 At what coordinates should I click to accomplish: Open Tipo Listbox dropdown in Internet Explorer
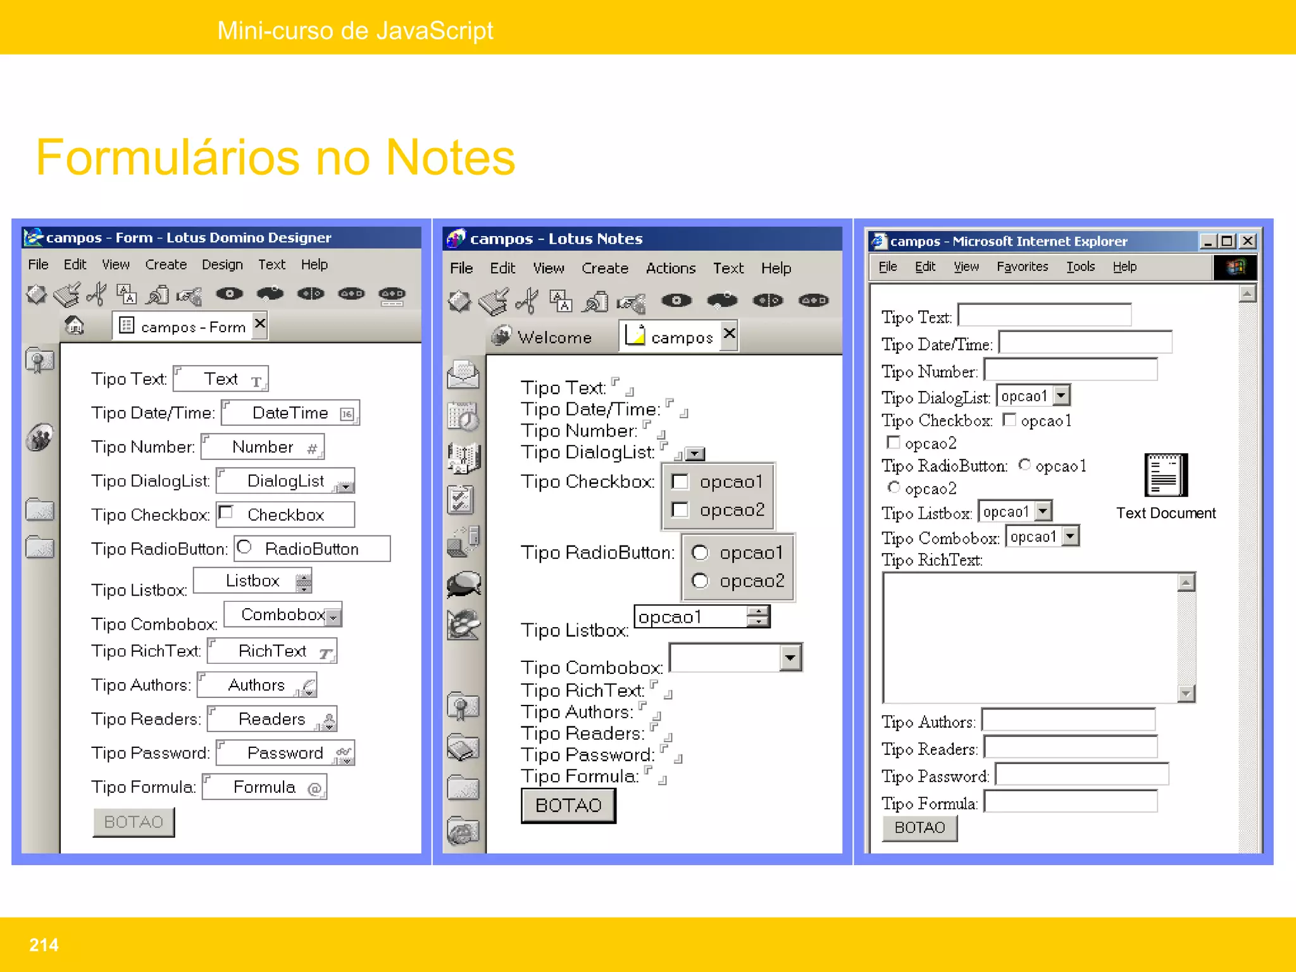click(1044, 511)
